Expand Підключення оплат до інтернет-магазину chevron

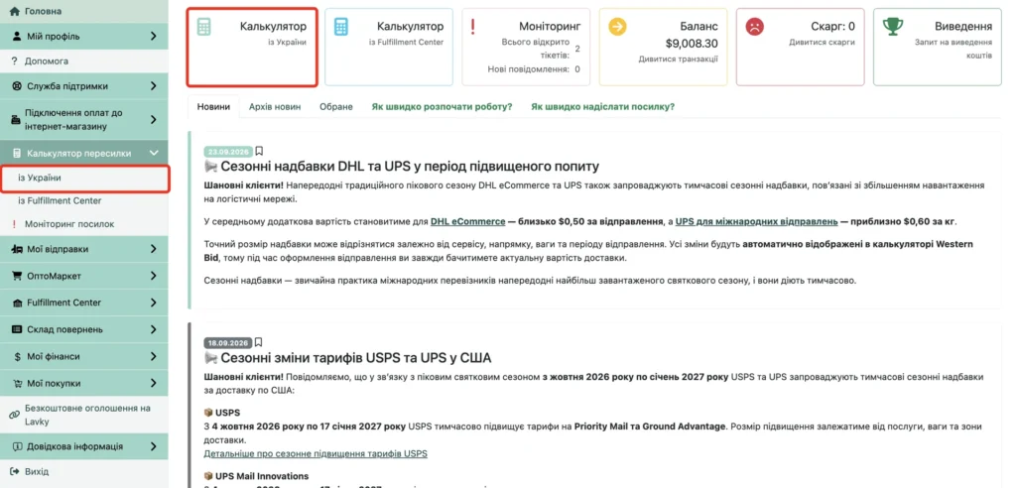[x=154, y=119]
